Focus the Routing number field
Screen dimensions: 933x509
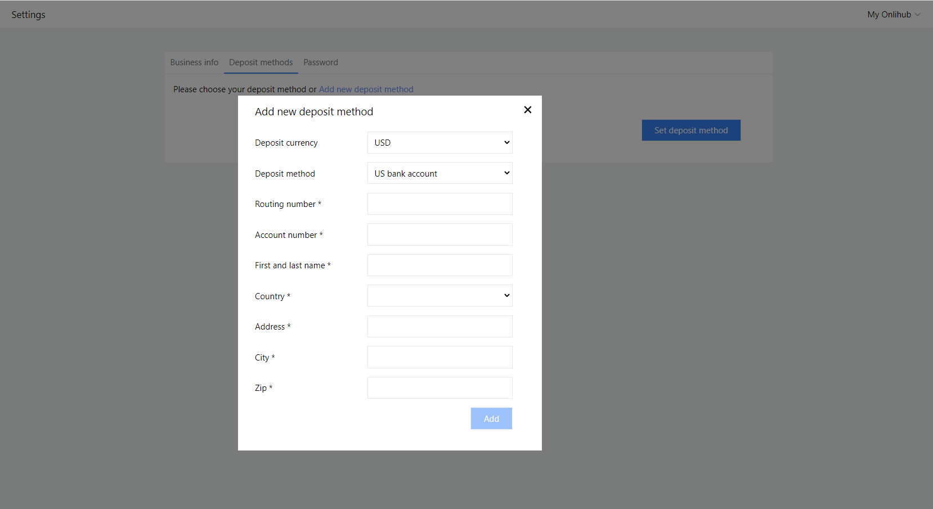click(440, 204)
